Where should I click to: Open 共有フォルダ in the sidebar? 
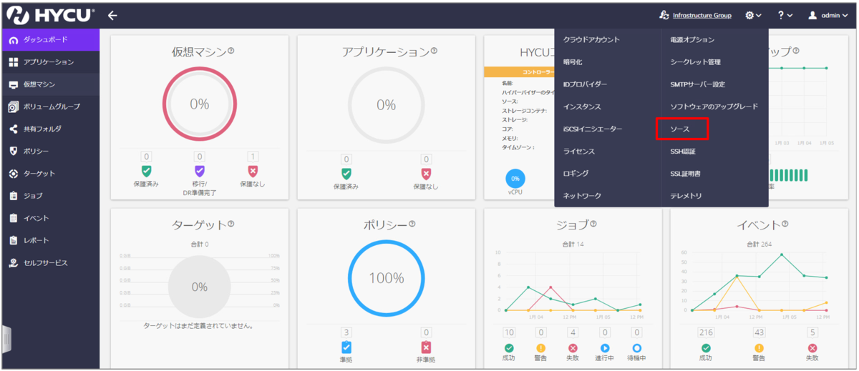50,129
